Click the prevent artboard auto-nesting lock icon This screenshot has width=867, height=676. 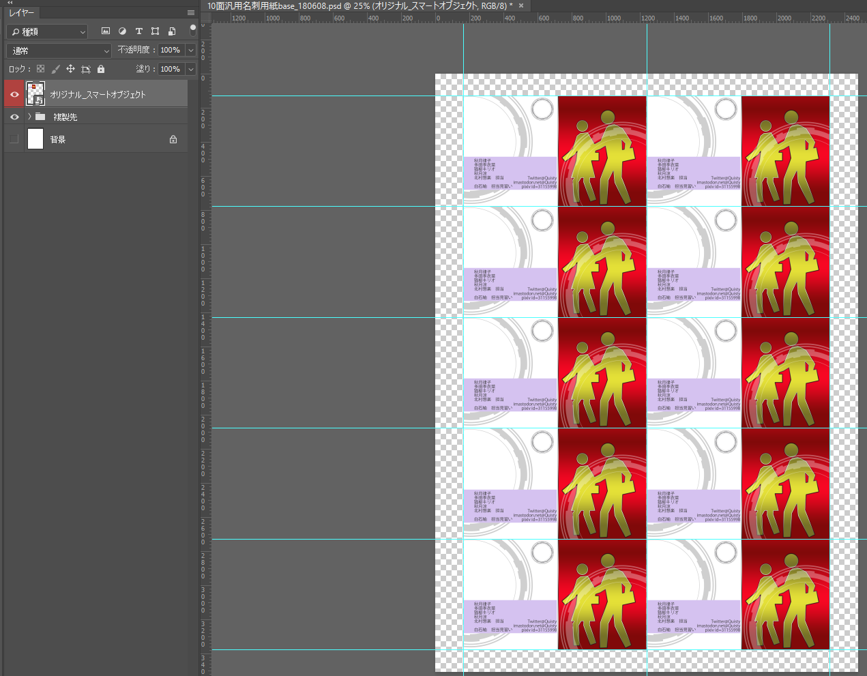point(85,69)
